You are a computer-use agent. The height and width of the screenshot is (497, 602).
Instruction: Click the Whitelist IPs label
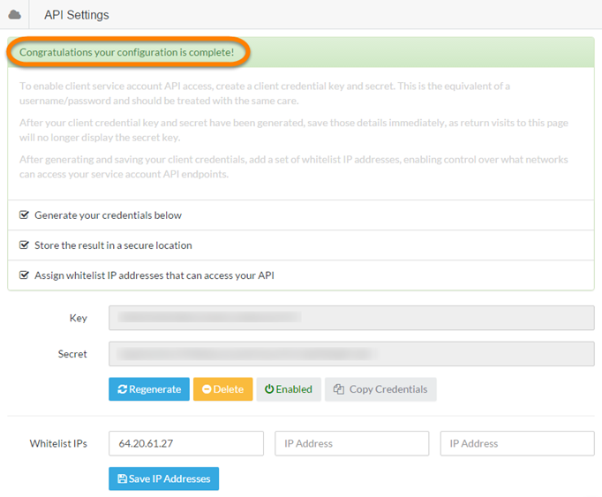pos(58,443)
